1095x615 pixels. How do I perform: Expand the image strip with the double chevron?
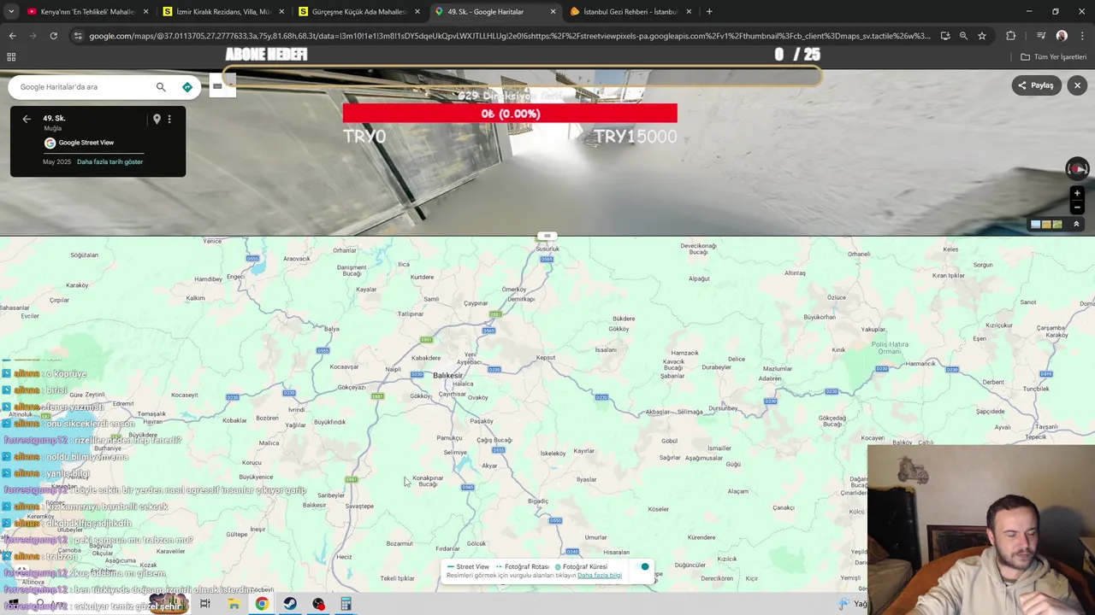[x=1076, y=224]
